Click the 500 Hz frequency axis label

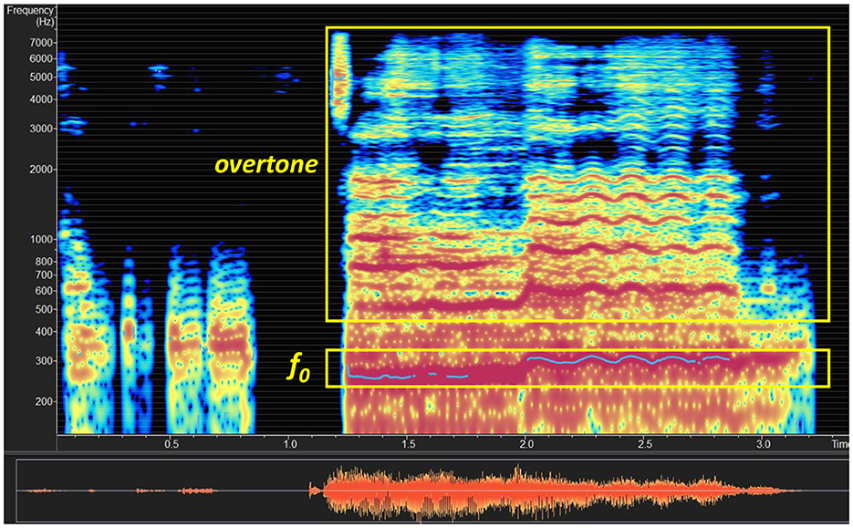(x=44, y=309)
